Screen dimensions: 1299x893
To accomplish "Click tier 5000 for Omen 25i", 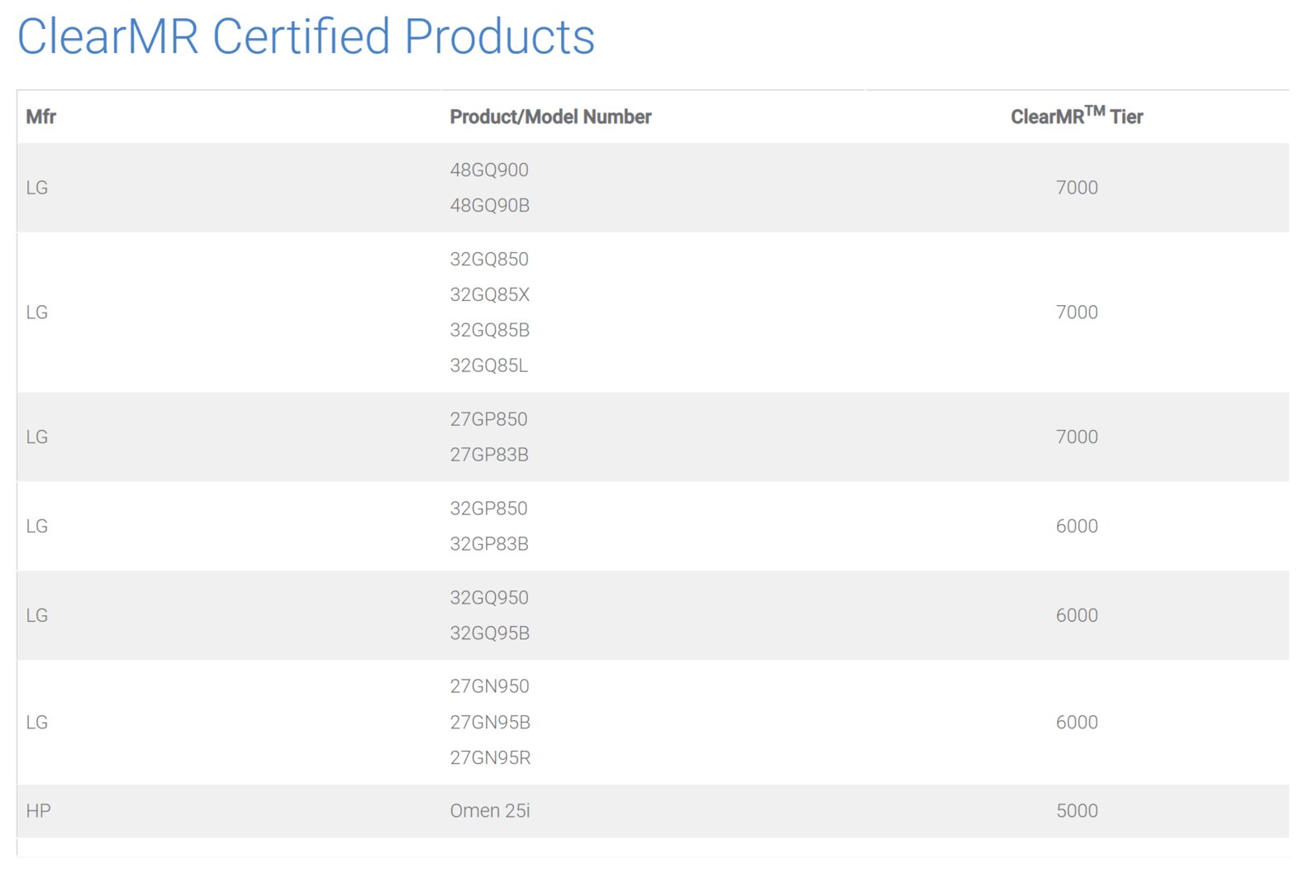I will pos(1077,811).
